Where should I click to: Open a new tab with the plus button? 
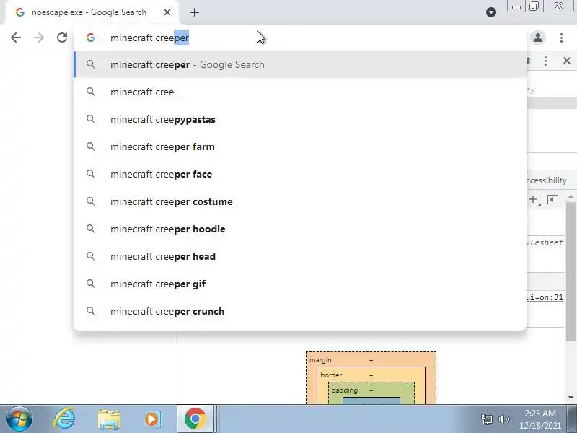point(195,12)
